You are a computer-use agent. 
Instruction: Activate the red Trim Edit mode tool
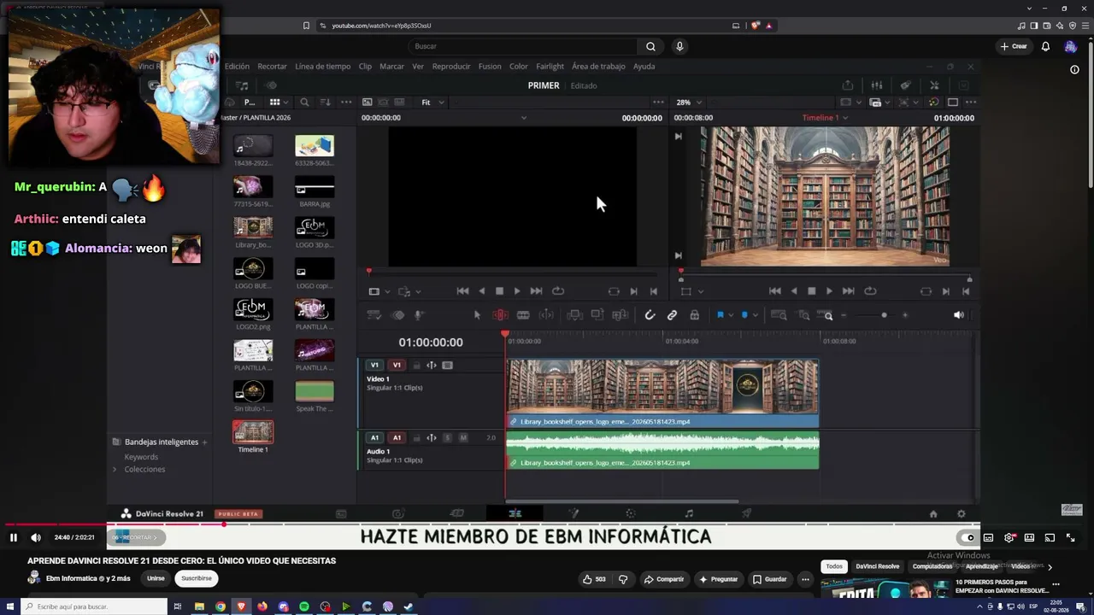[x=500, y=315]
